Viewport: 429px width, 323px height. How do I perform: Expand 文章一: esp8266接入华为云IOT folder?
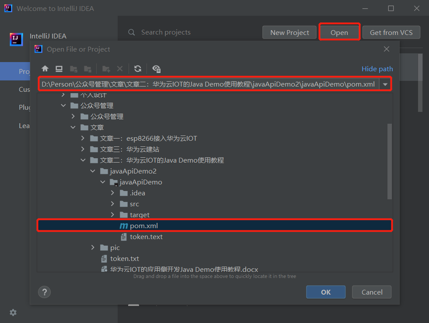pyautogui.click(x=83, y=138)
